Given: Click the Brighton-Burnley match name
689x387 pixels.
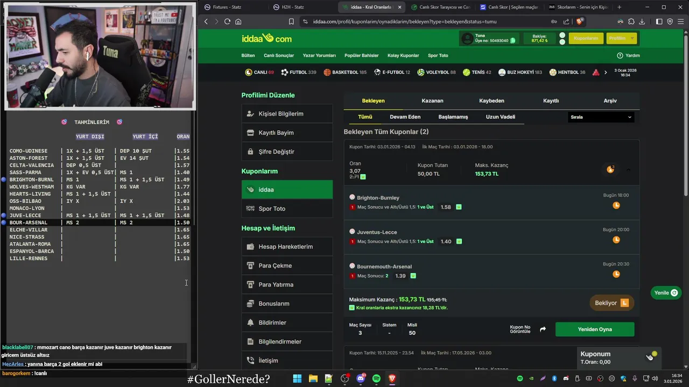Looking at the screenshot, I should pos(378,198).
